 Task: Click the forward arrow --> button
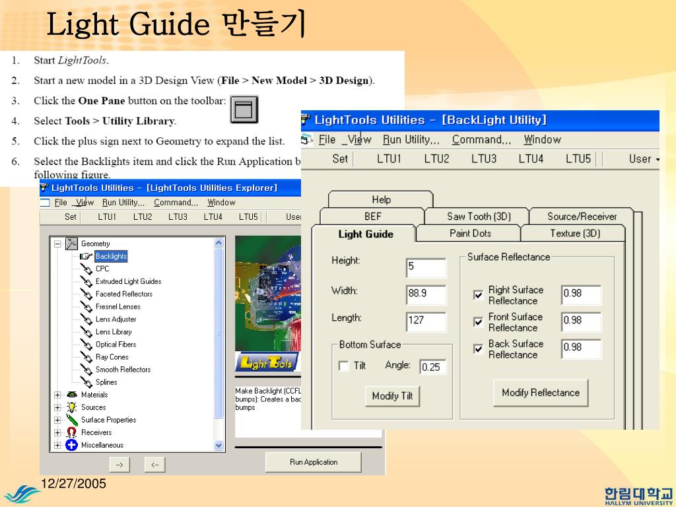tap(119, 465)
